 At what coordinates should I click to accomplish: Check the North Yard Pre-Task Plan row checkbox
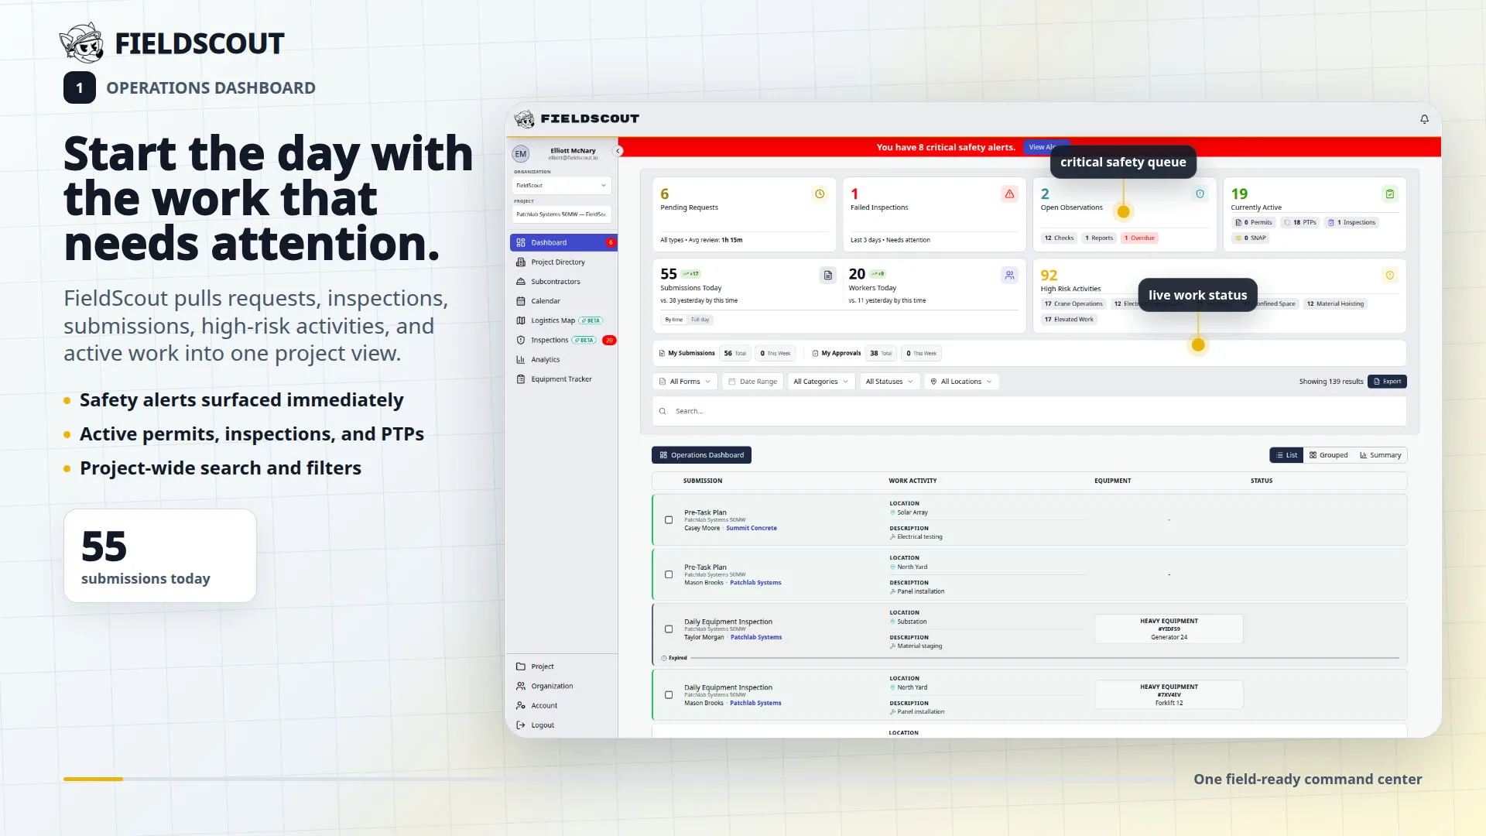tap(669, 575)
